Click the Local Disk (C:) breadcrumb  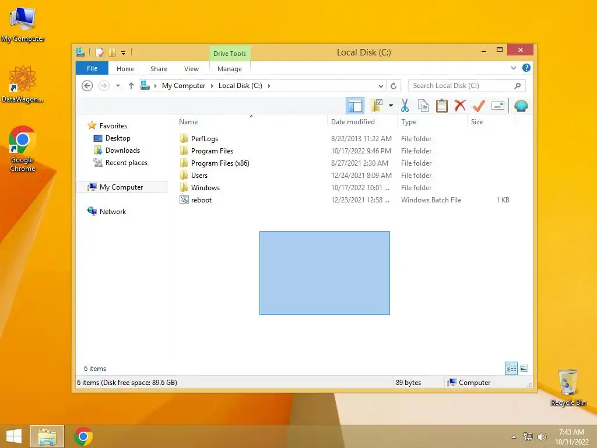click(x=240, y=86)
